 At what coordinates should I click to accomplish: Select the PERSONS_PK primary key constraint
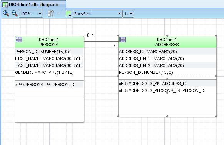point(49,85)
